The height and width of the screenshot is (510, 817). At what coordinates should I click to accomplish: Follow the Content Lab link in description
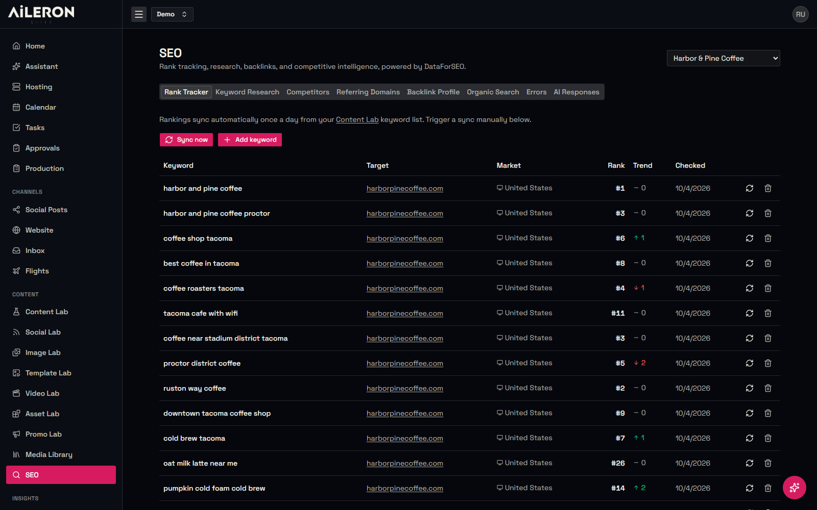coord(357,119)
